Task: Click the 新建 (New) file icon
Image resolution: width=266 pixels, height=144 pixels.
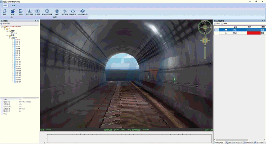Action: [x=5, y=11]
